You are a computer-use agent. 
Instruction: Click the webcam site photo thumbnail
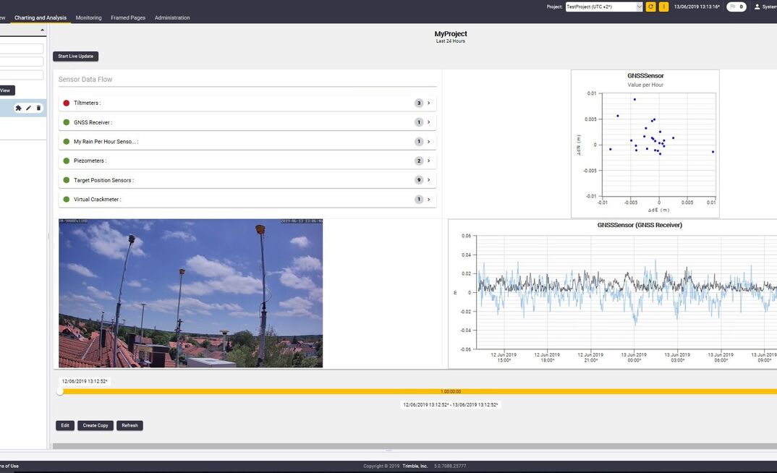191,293
